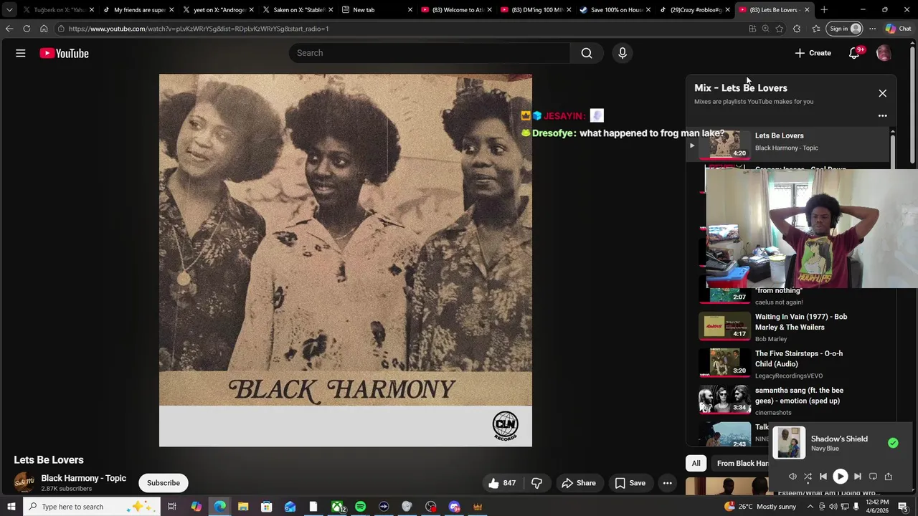Open Task View on the taskbar

[x=172, y=507]
